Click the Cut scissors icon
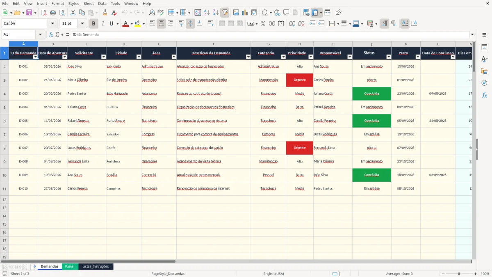The width and height of the screenshot is (492, 277). 73,13
